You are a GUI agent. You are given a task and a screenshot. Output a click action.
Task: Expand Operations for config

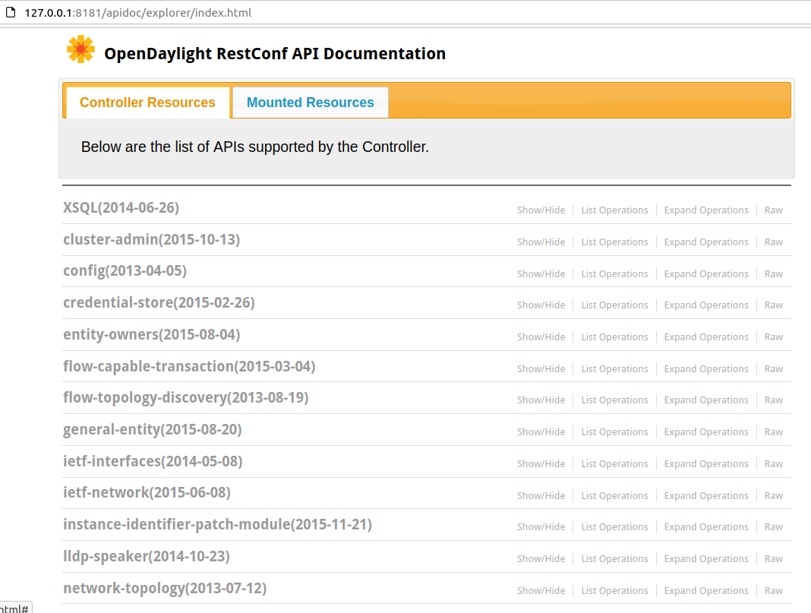point(706,273)
